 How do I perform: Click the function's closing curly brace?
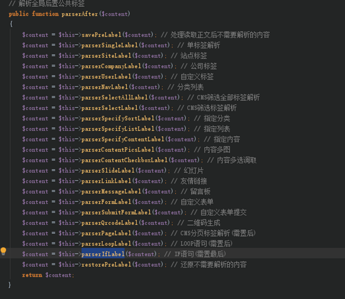coord(9,285)
